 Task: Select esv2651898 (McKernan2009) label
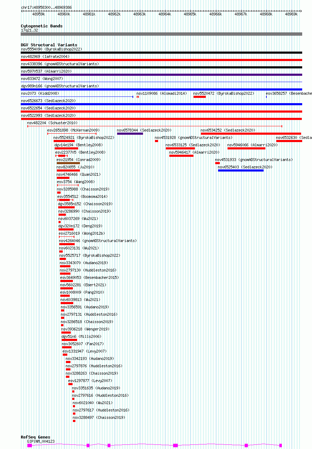[74, 130]
